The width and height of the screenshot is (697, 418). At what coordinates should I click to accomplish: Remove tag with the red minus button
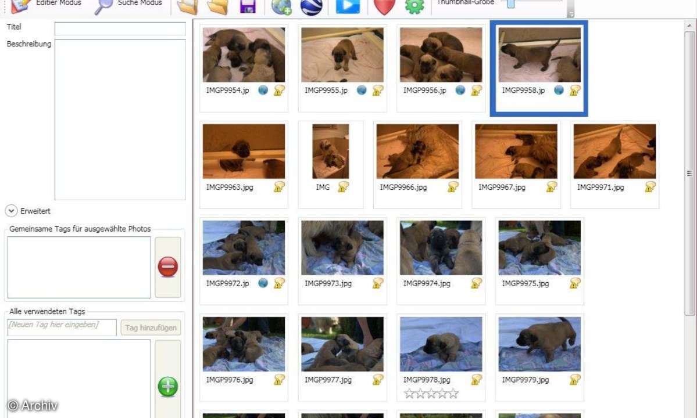tap(167, 267)
